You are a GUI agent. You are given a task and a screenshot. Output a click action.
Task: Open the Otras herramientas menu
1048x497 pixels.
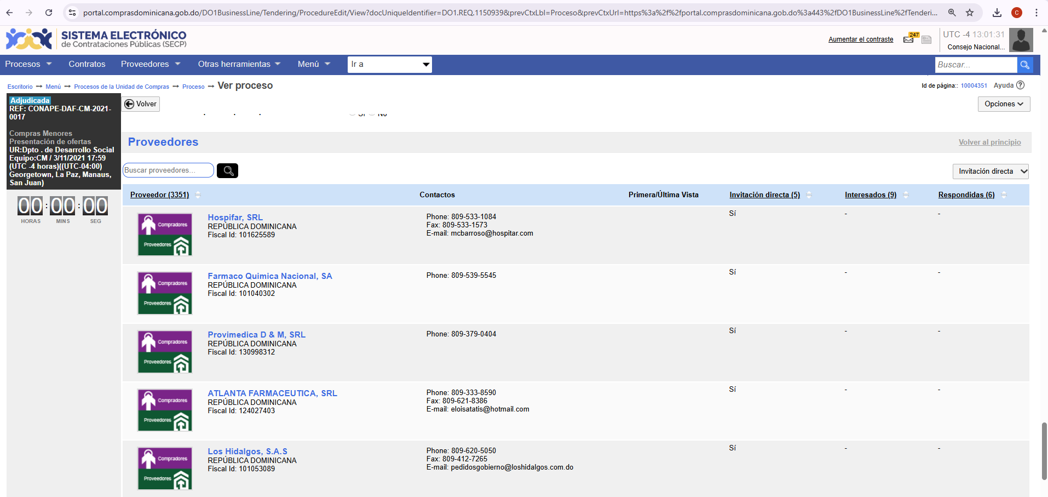point(239,64)
